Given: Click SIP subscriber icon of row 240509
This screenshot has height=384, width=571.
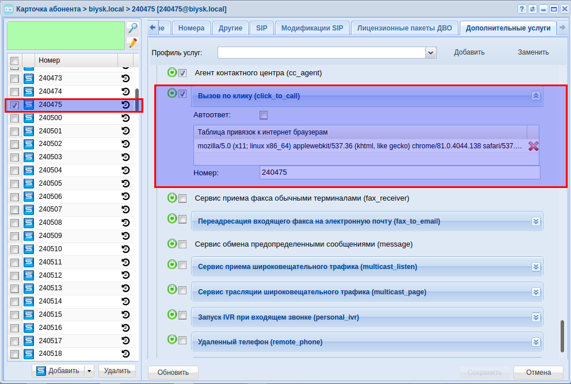Looking at the screenshot, I should pos(29,236).
